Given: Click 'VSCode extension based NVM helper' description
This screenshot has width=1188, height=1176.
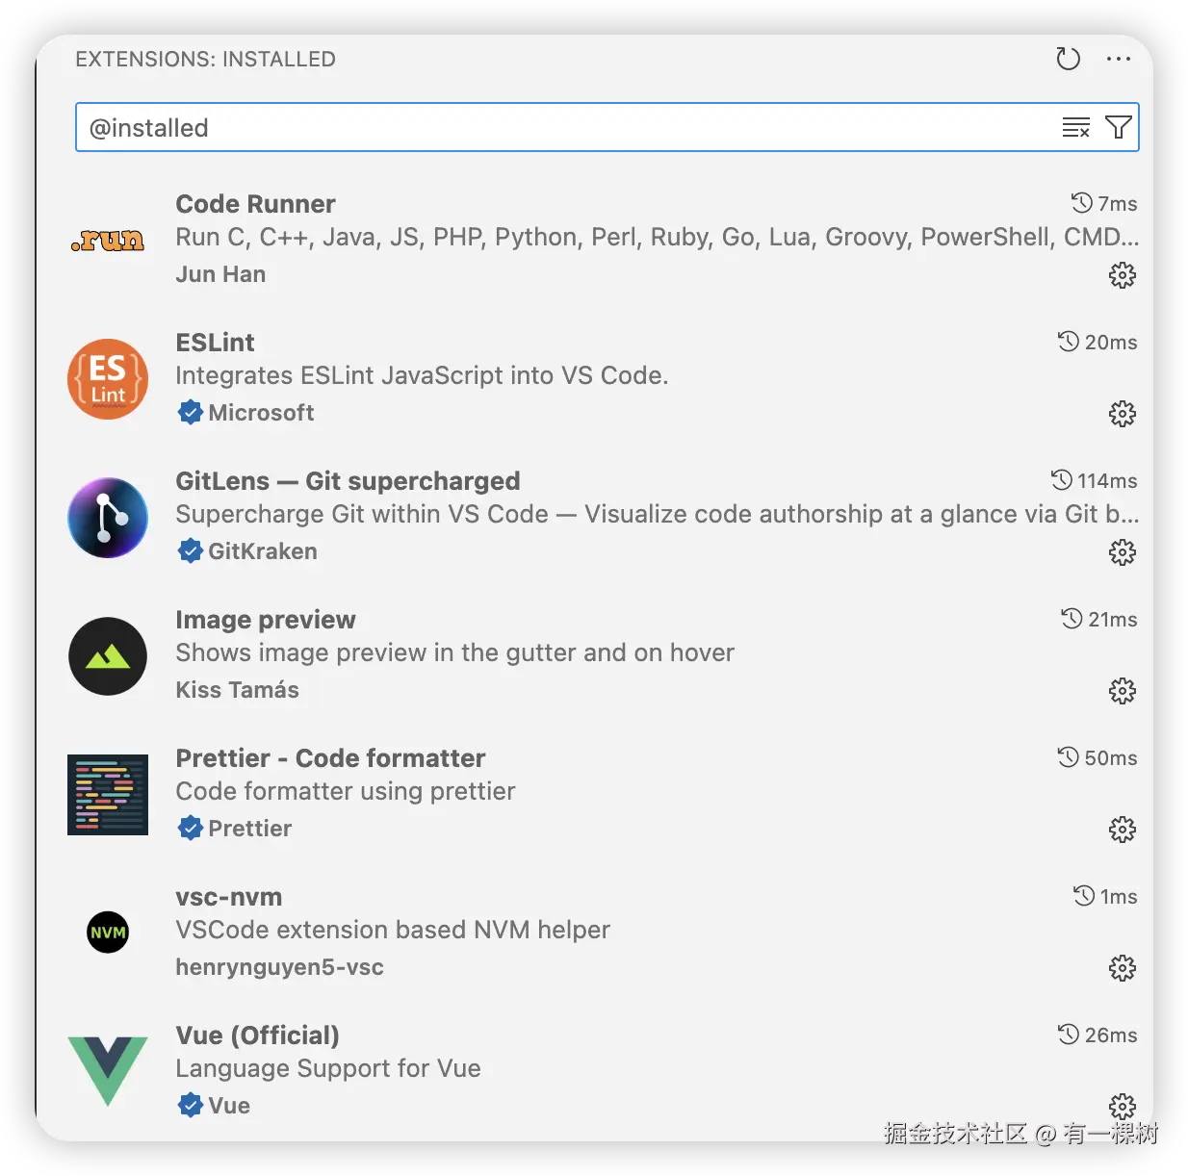Looking at the screenshot, I should [x=393, y=930].
